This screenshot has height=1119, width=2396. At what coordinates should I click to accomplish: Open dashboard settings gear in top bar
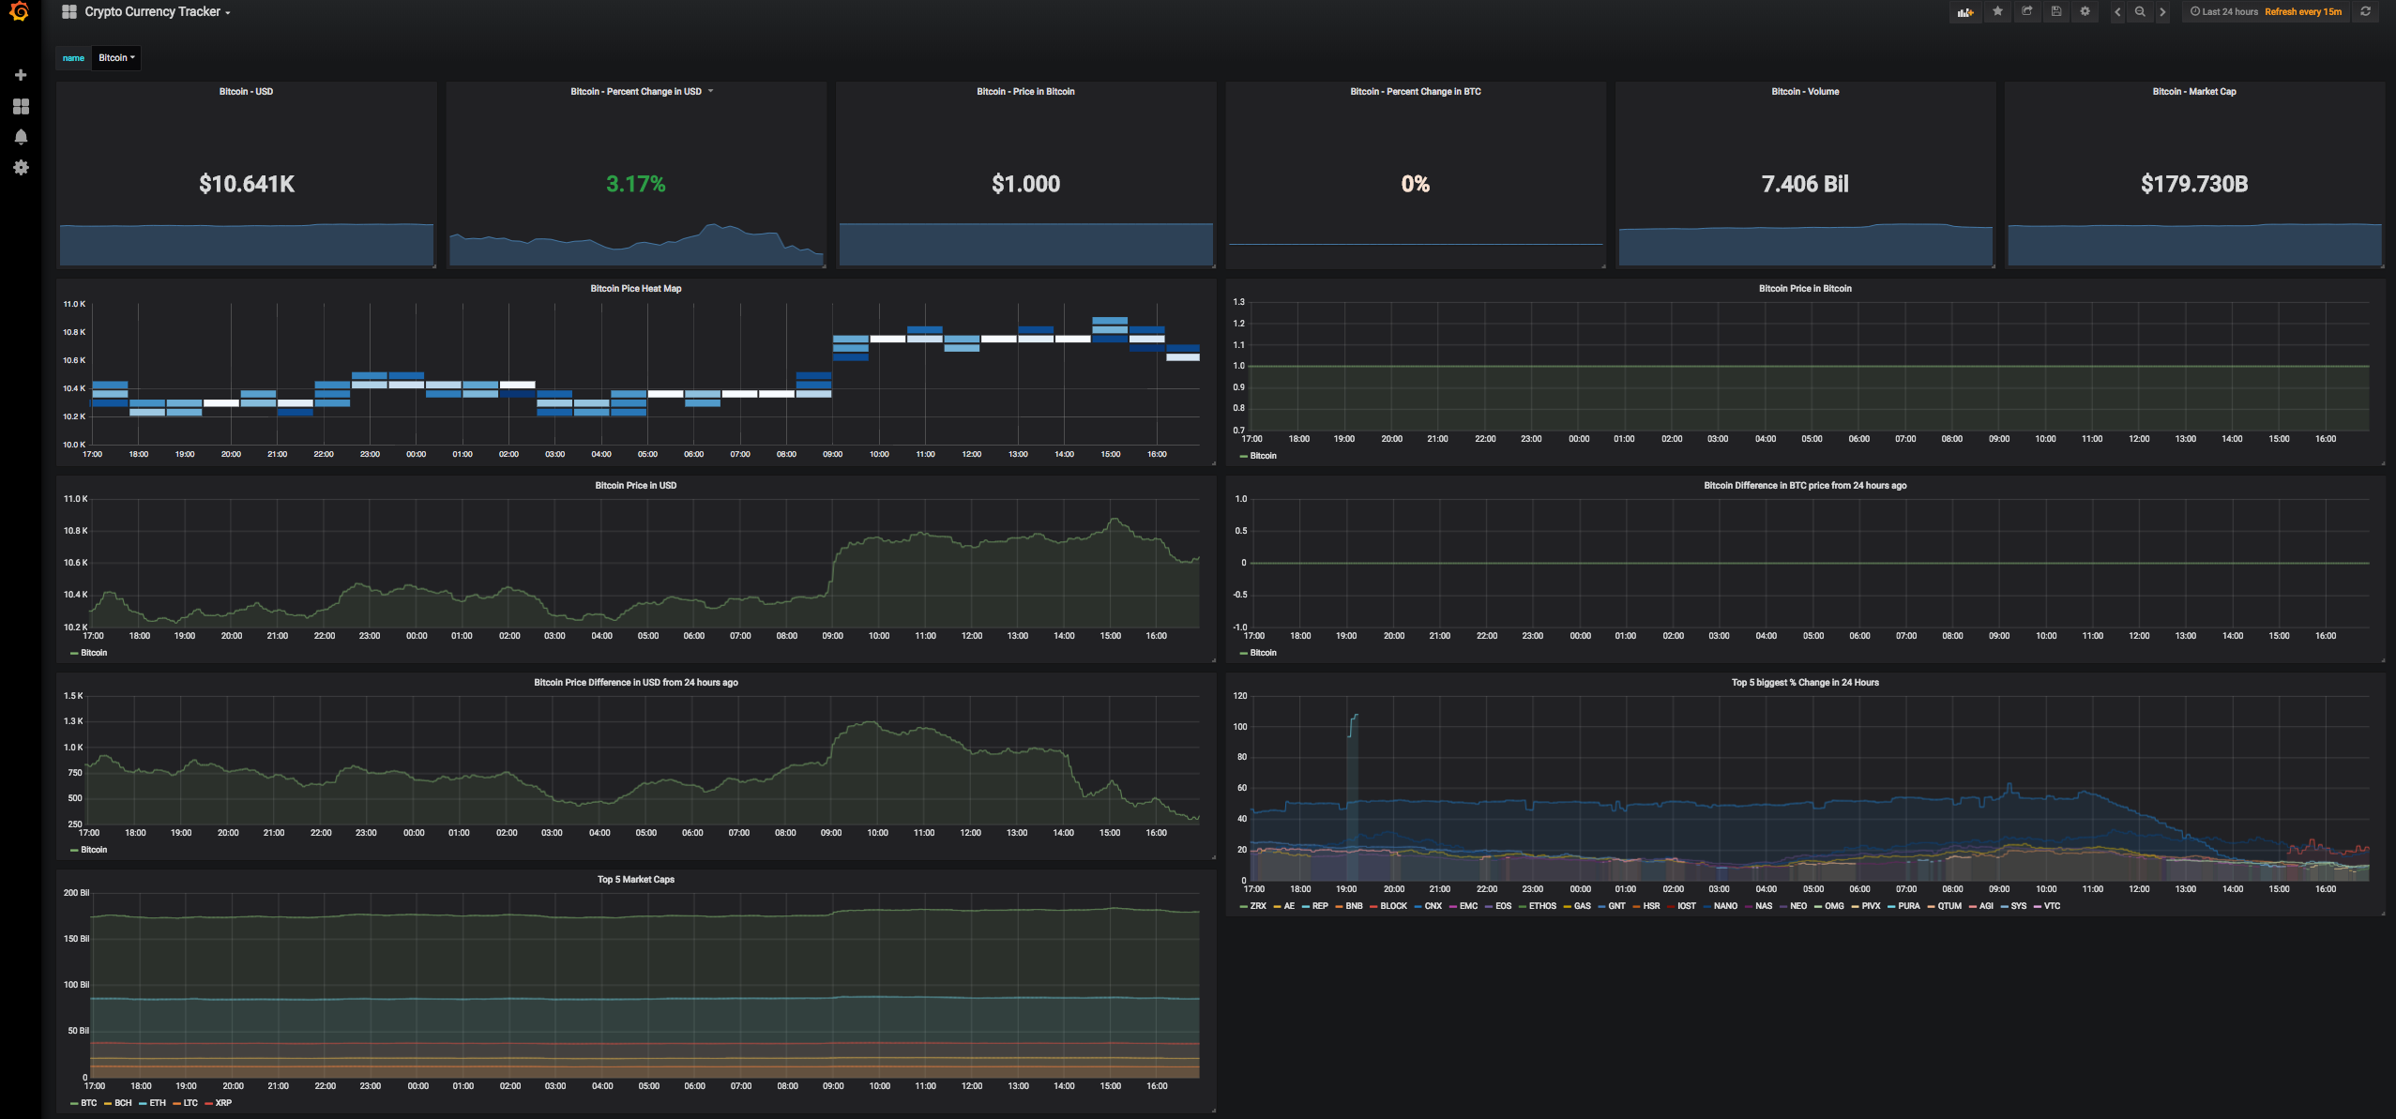pyautogui.click(x=2085, y=12)
